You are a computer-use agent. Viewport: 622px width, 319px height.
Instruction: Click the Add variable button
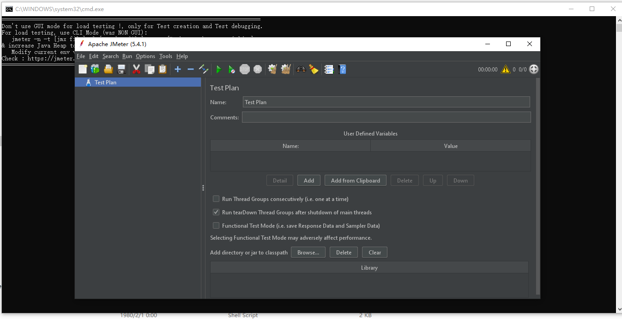(309, 180)
